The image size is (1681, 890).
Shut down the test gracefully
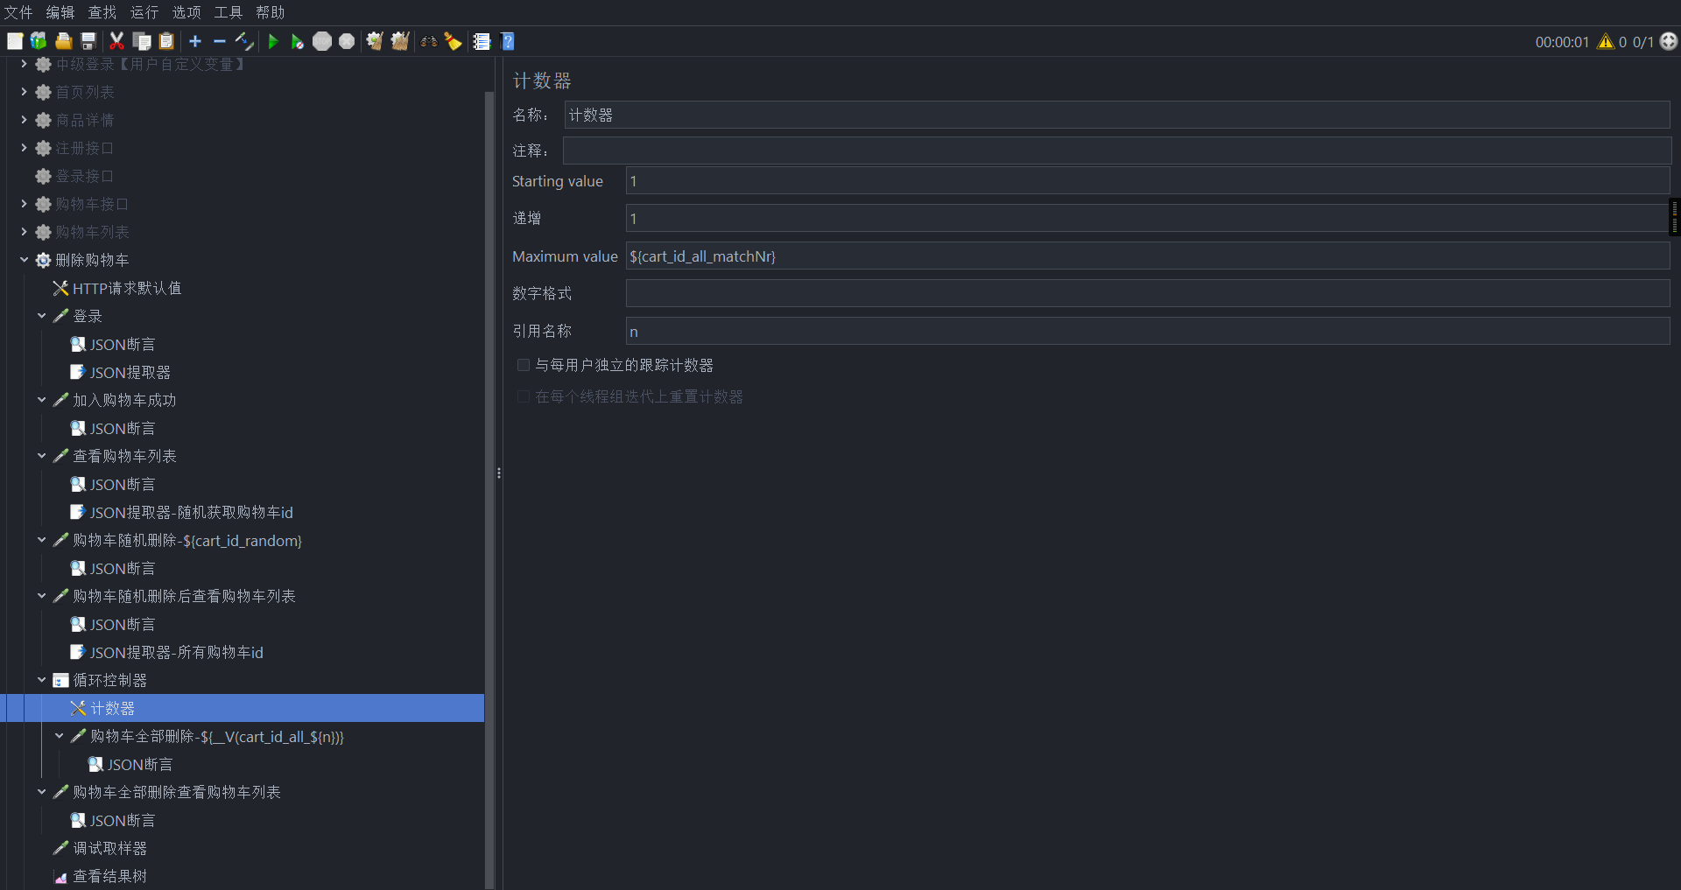point(347,41)
